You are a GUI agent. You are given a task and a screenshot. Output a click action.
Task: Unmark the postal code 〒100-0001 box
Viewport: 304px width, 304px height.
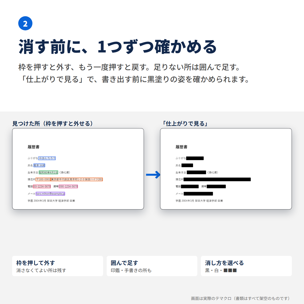click(x=43, y=179)
